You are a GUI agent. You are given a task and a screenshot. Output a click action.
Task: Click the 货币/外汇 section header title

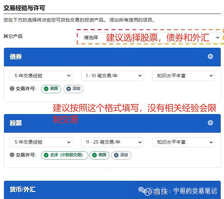click(x=22, y=190)
